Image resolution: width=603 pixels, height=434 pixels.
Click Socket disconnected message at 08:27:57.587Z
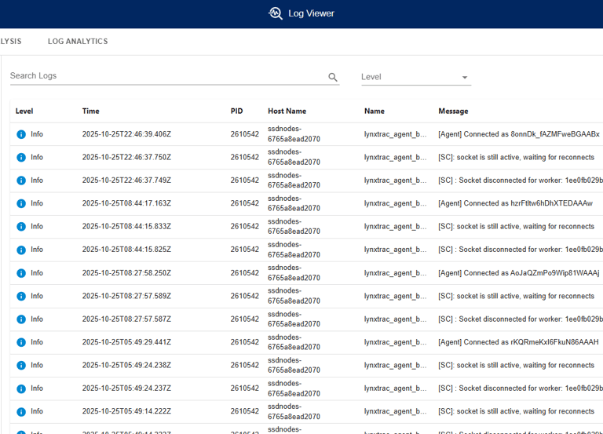pos(521,319)
